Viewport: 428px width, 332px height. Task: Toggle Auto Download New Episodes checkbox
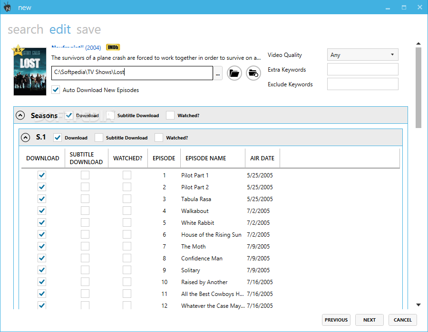(x=56, y=90)
